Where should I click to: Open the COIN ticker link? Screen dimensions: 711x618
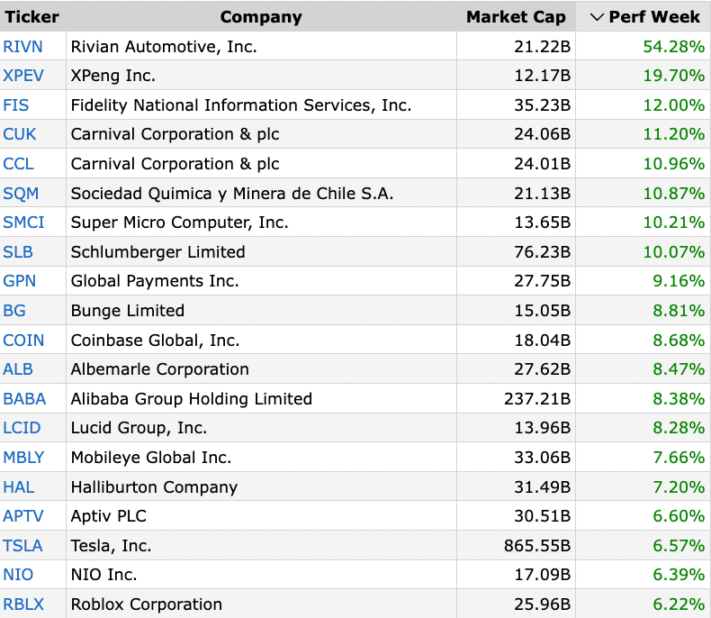[23, 341]
